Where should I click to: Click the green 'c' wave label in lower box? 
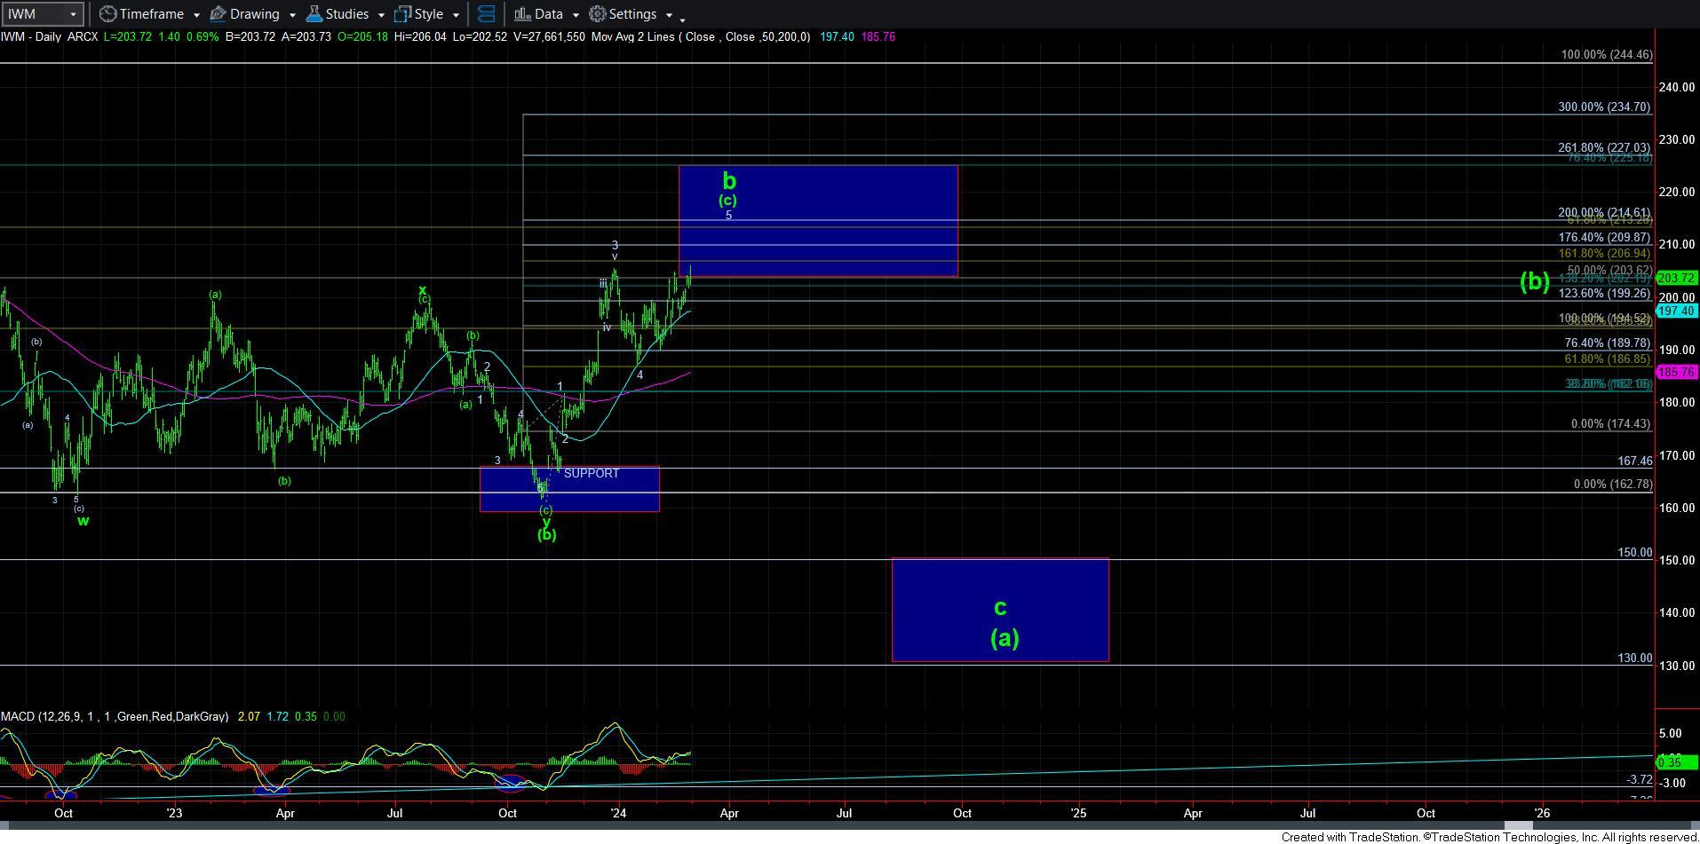click(1000, 607)
